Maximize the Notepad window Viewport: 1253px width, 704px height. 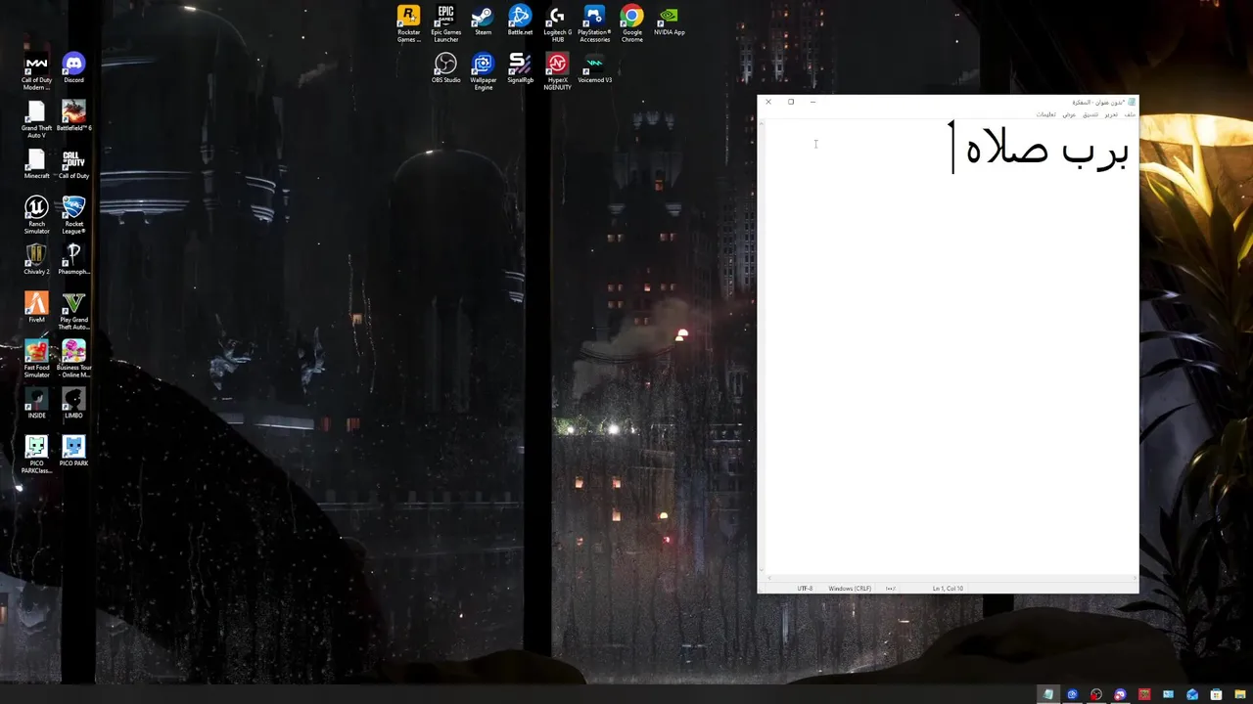[x=791, y=102]
